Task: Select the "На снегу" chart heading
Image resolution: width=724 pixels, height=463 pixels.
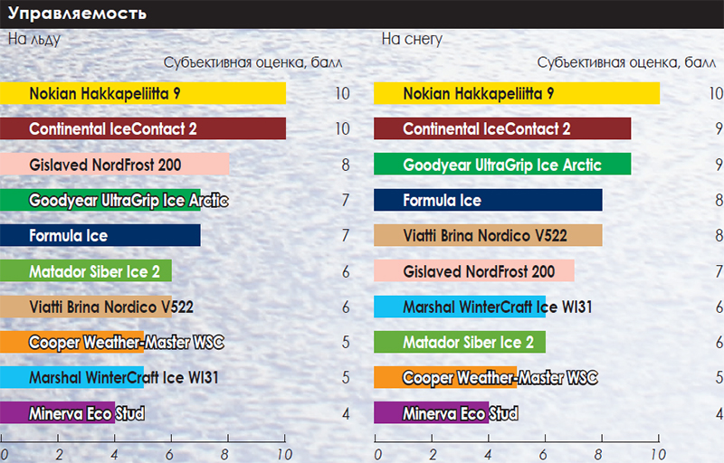Action: pos(412,39)
